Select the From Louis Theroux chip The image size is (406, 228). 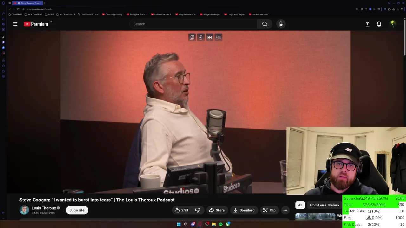[324, 205]
